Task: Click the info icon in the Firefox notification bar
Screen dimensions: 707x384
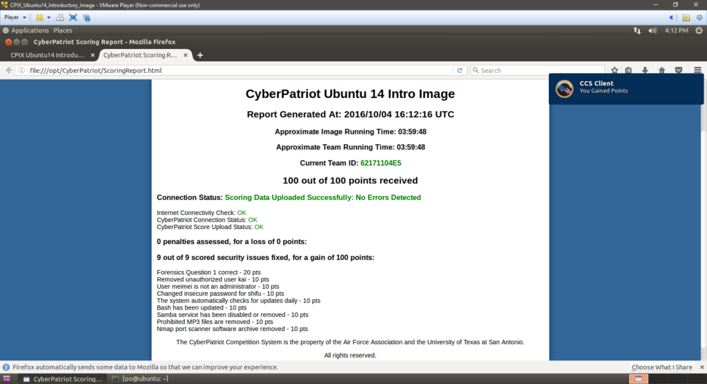Action: tap(6, 367)
